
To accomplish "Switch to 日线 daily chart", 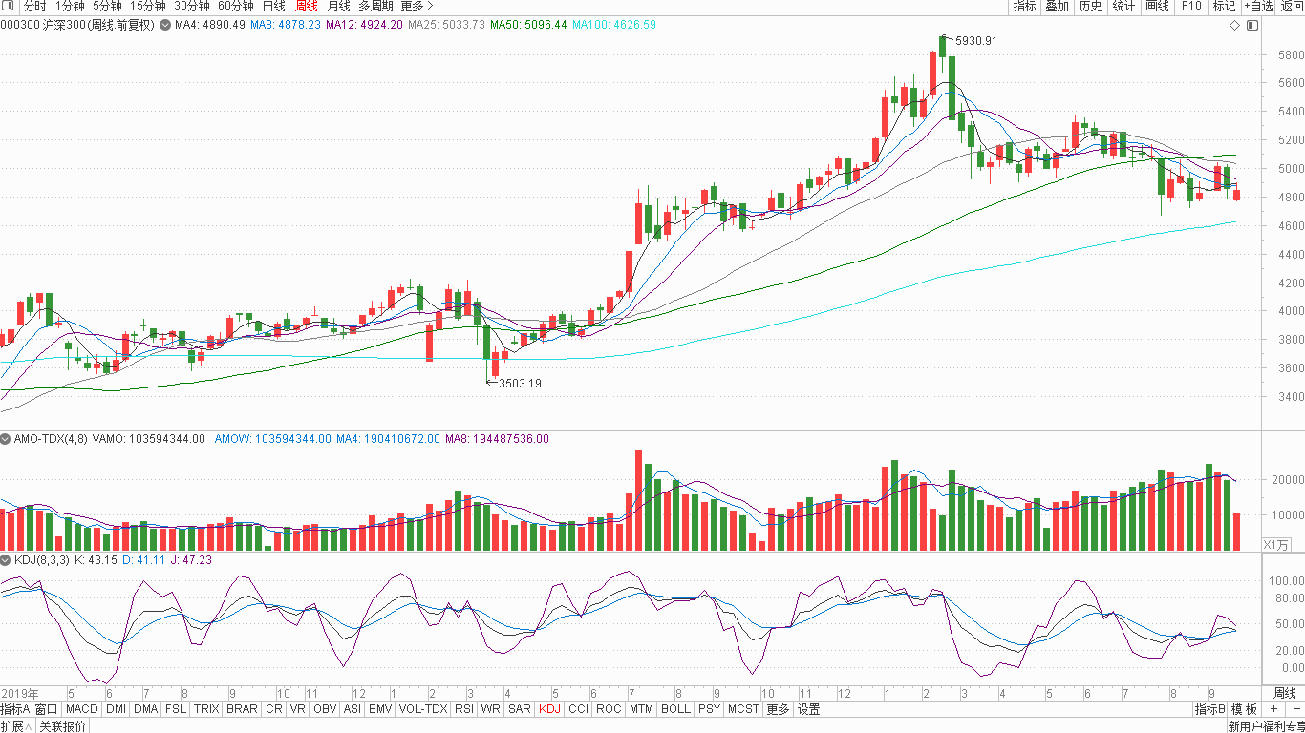I will coord(273,6).
